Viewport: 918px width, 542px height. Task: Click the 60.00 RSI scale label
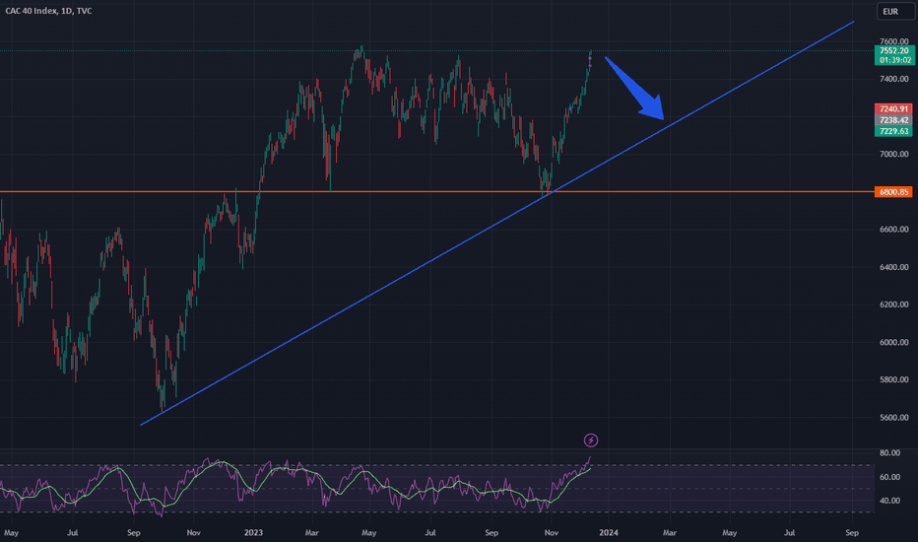click(x=889, y=477)
